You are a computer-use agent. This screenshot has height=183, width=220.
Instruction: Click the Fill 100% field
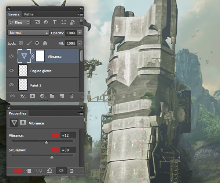[71, 43]
